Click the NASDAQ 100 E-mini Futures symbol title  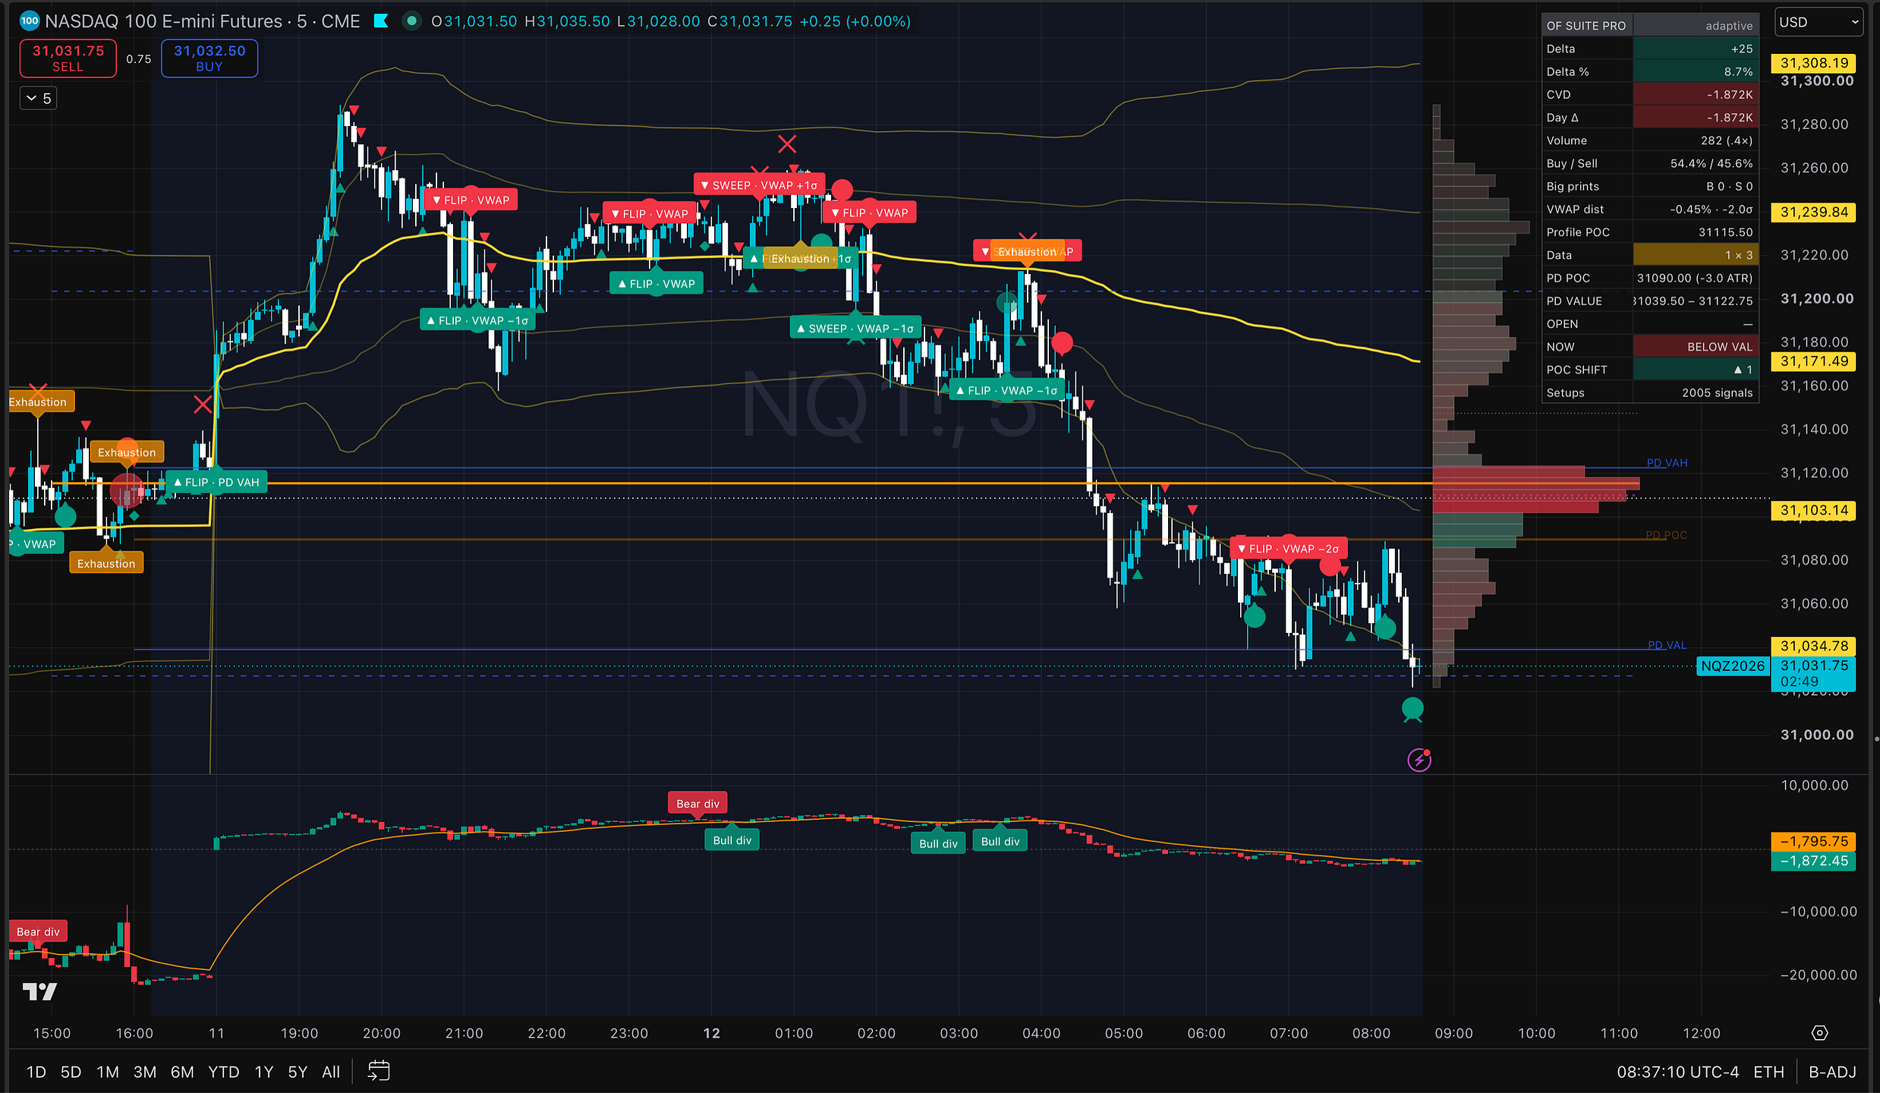[202, 21]
